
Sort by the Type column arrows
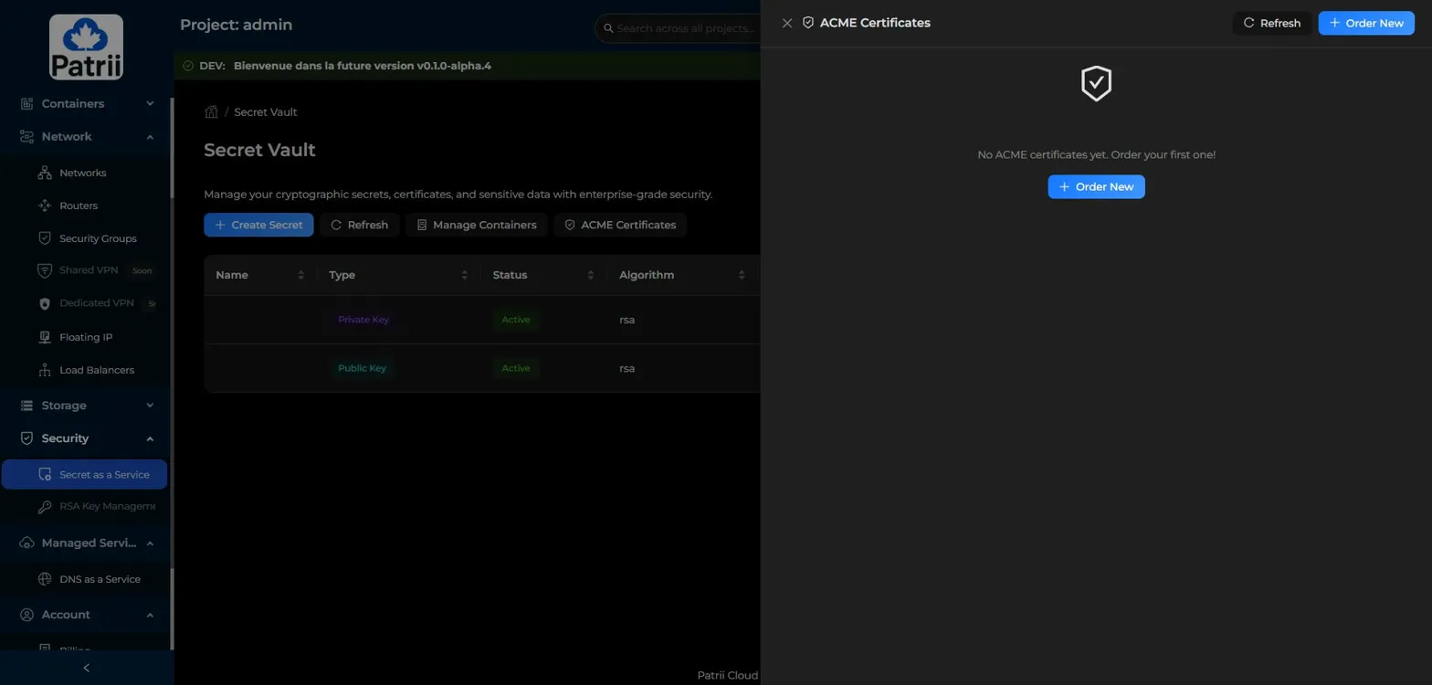coord(464,275)
